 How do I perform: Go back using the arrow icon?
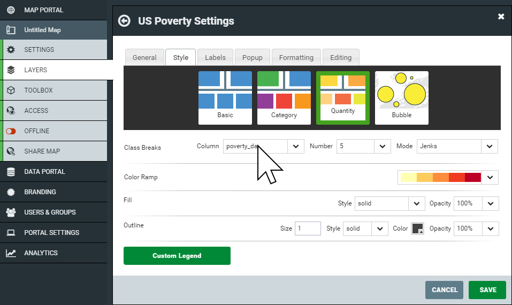point(124,21)
